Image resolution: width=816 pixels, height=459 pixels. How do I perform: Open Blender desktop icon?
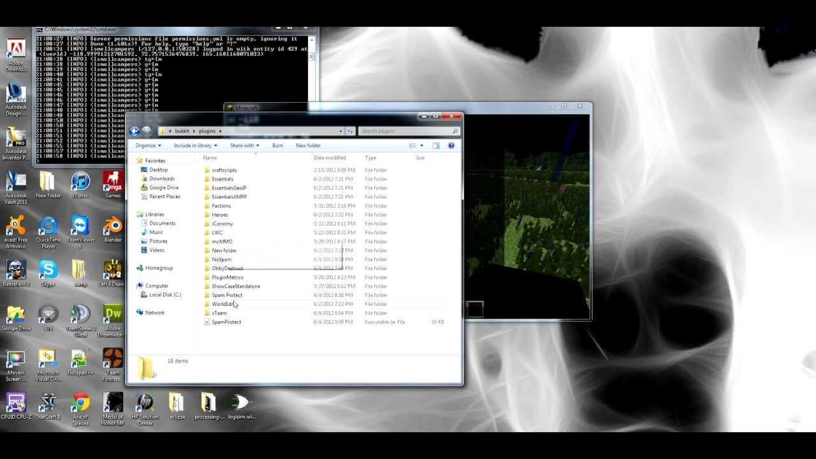point(113,229)
